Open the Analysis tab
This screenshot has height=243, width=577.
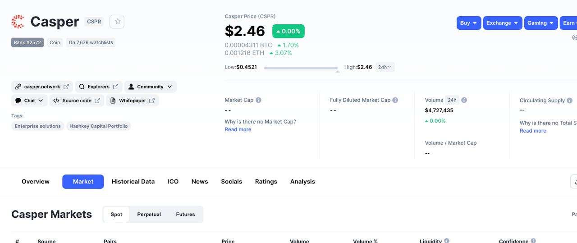coord(302,182)
